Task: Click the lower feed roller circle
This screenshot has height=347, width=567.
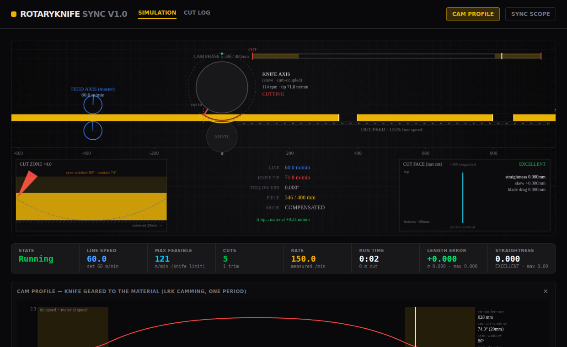Action: (x=93, y=131)
